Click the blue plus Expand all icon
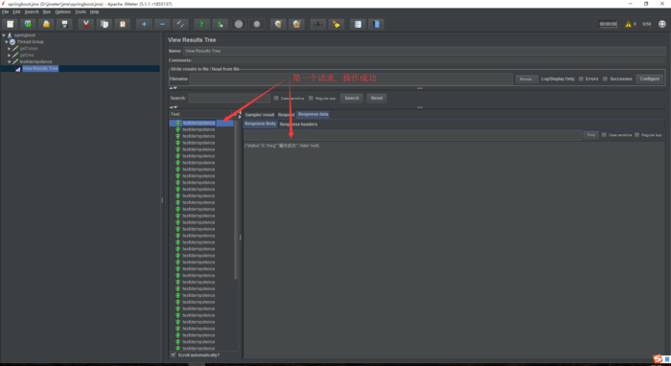 coord(144,24)
